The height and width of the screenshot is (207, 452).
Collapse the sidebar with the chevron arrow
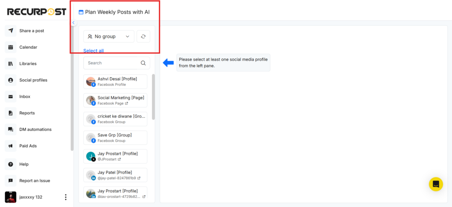[73, 22]
